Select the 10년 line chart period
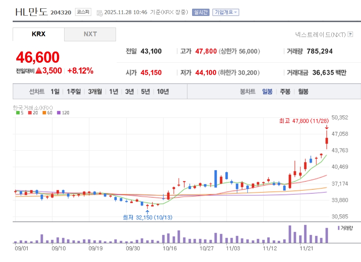 point(163,92)
